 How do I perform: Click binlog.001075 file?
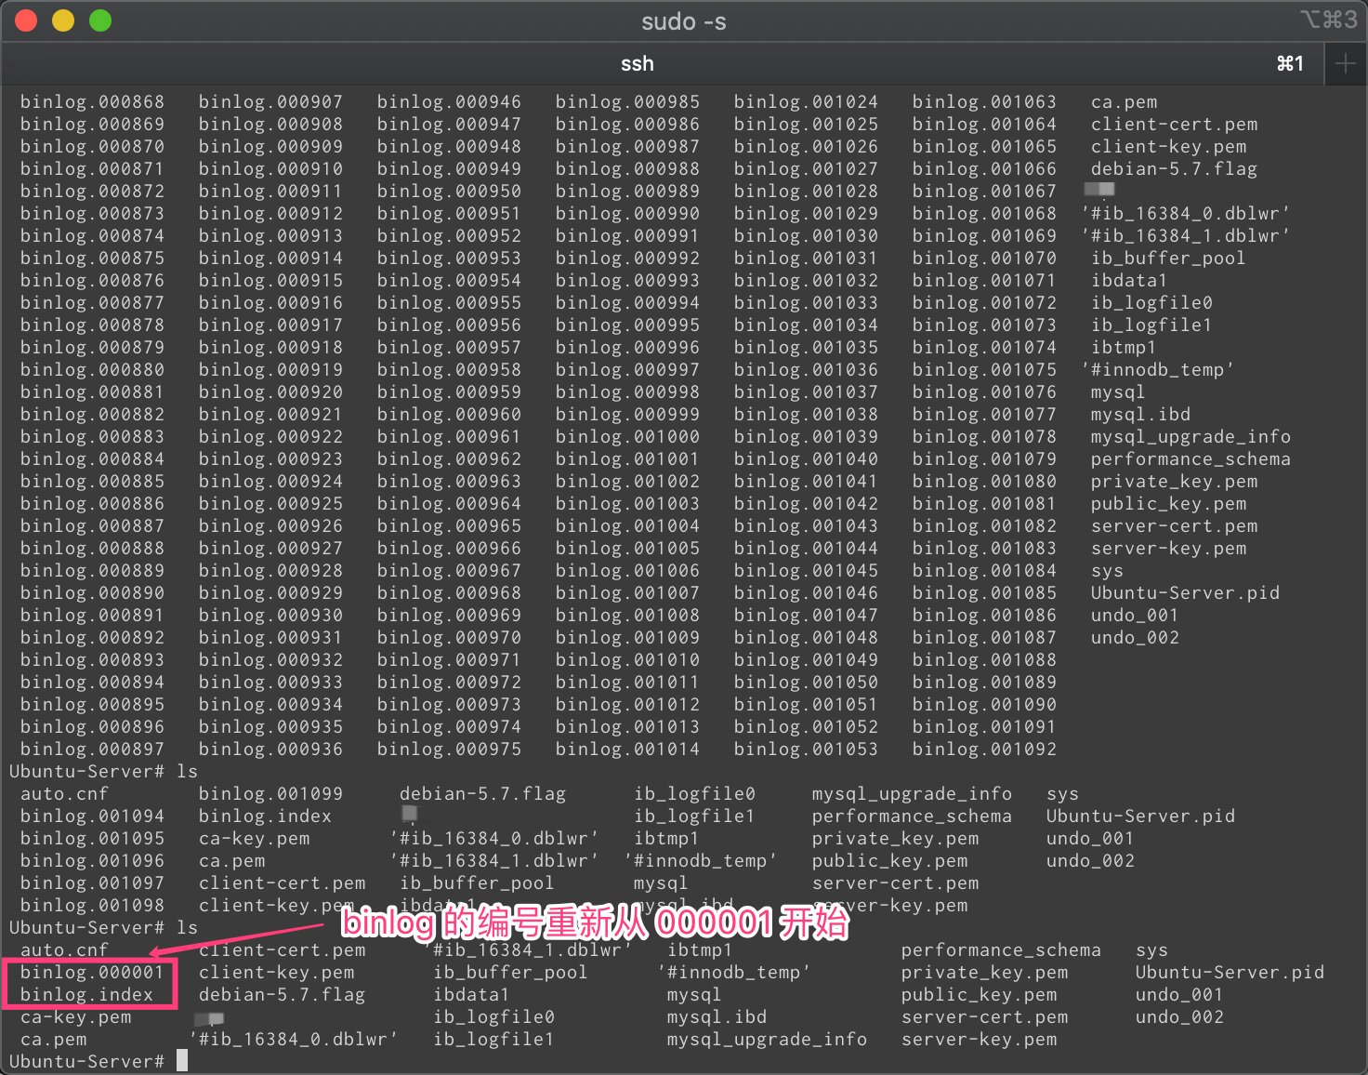coord(984,369)
